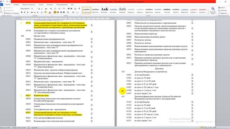Apply the Строгий style
The image size is (230, 129).
pos(167,10)
